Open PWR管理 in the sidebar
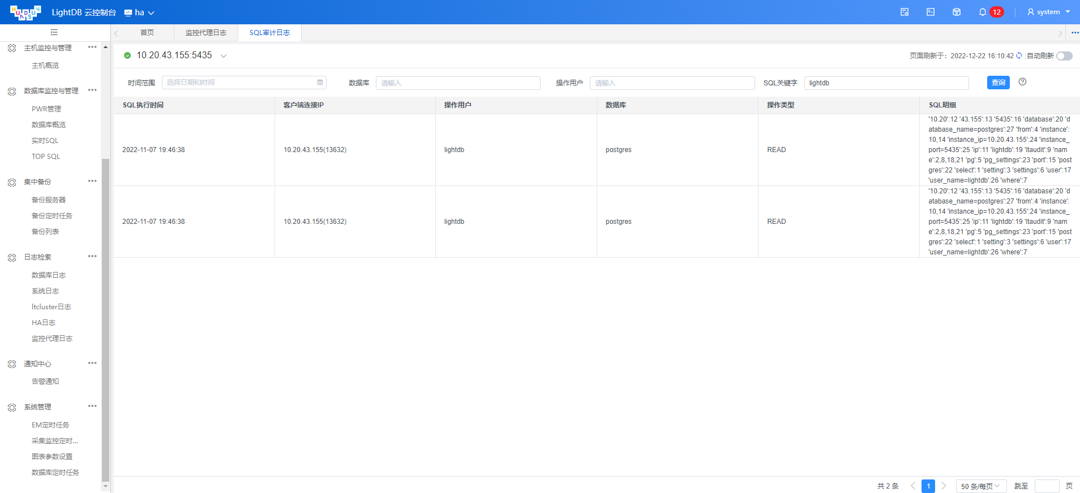The height and width of the screenshot is (493, 1080). click(x=46, y=109)
